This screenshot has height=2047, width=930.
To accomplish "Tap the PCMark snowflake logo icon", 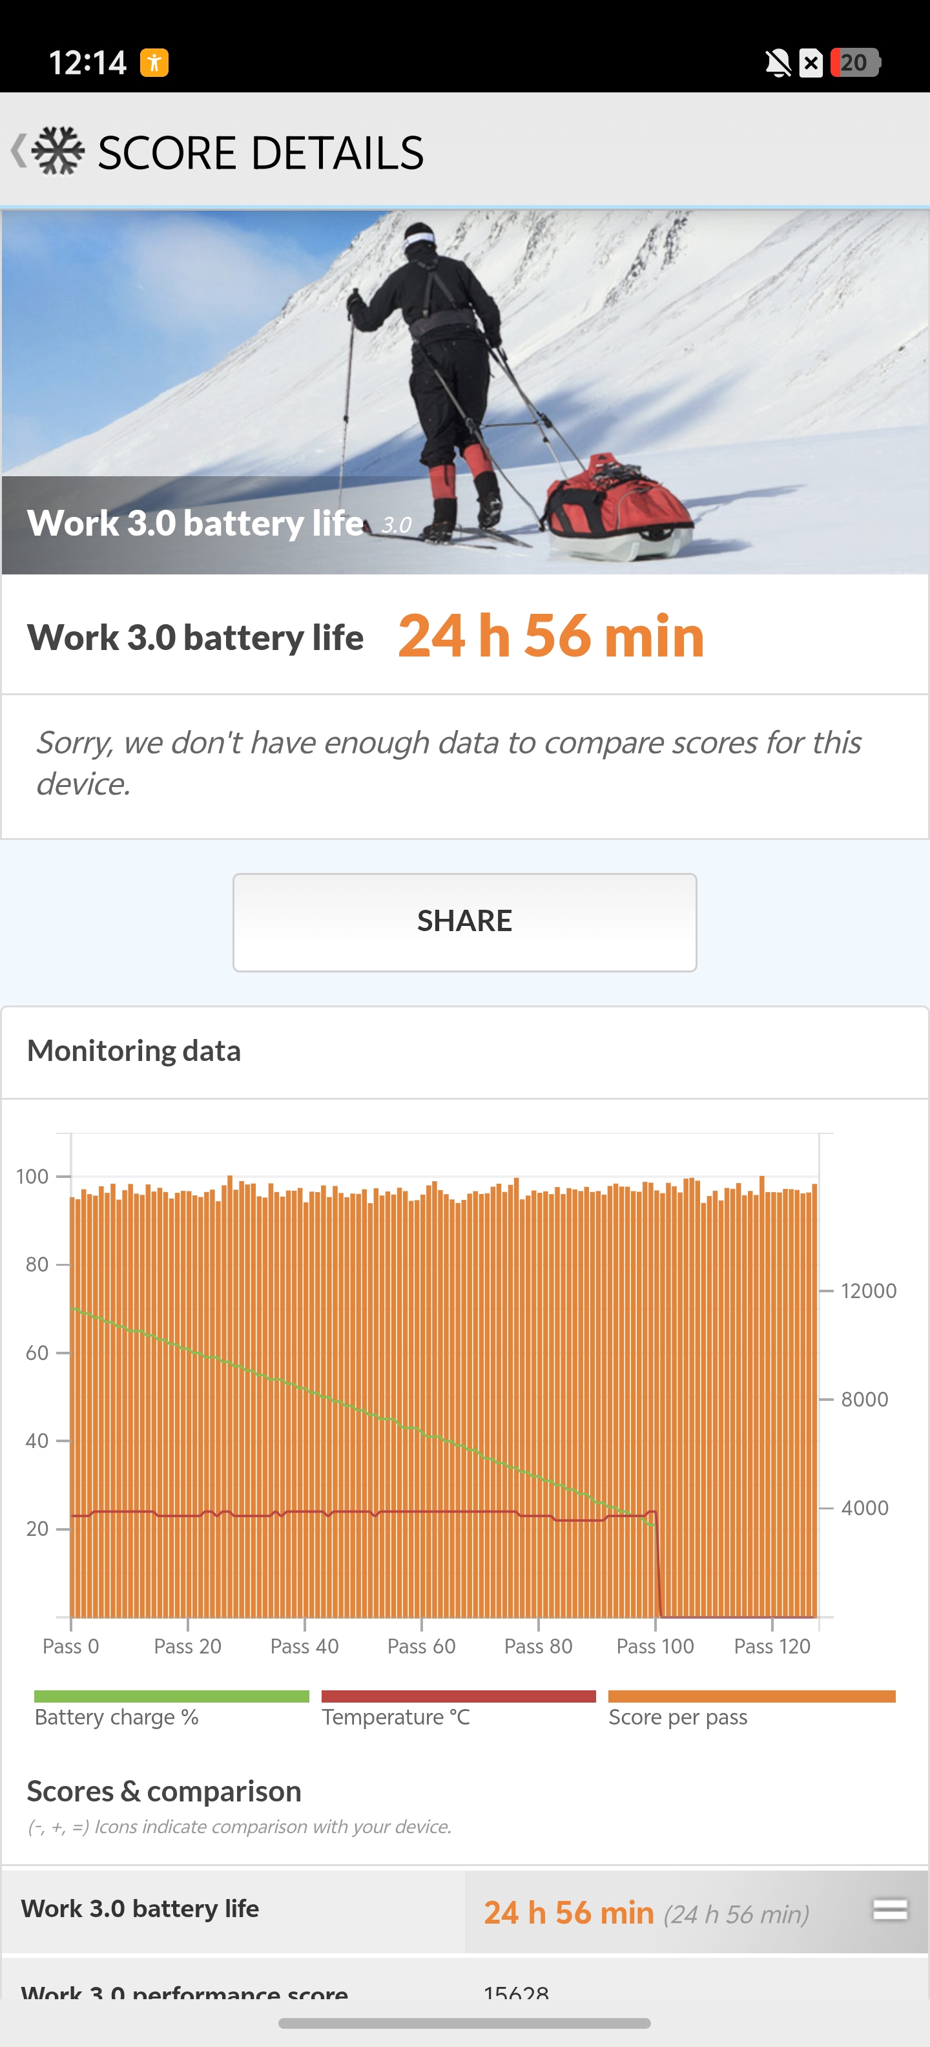I will 58,151.
